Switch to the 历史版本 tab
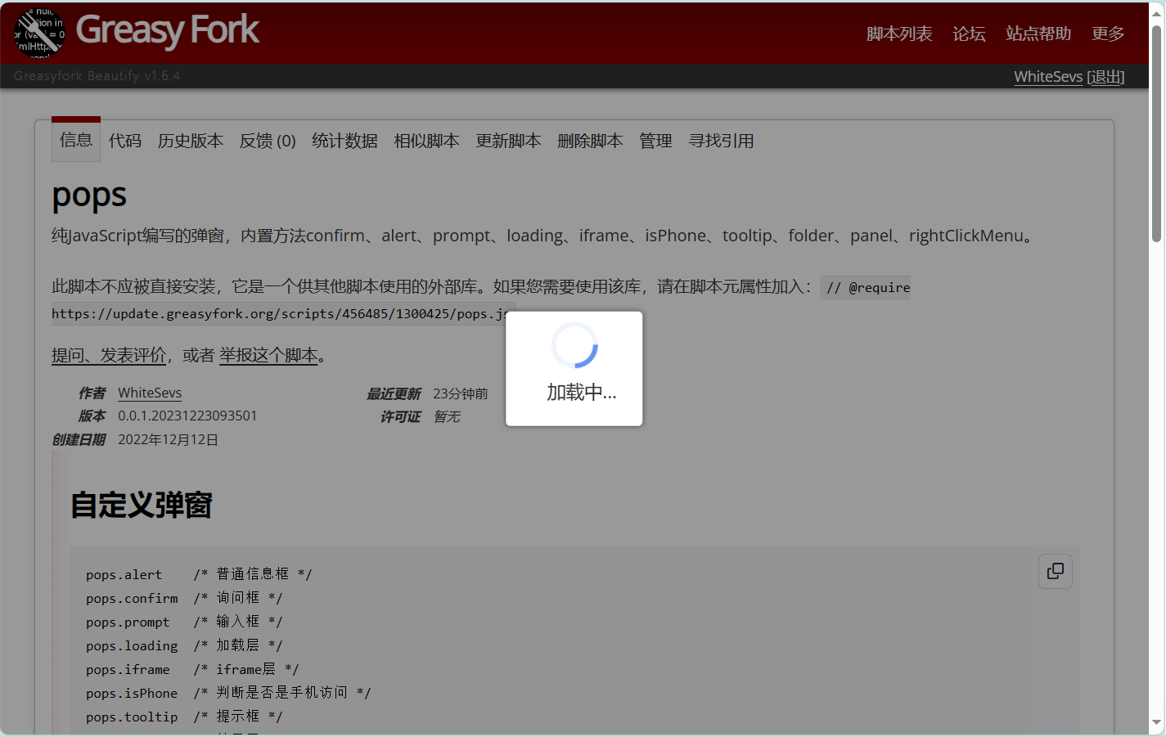The image size is (1166, 737). (190, 141)
